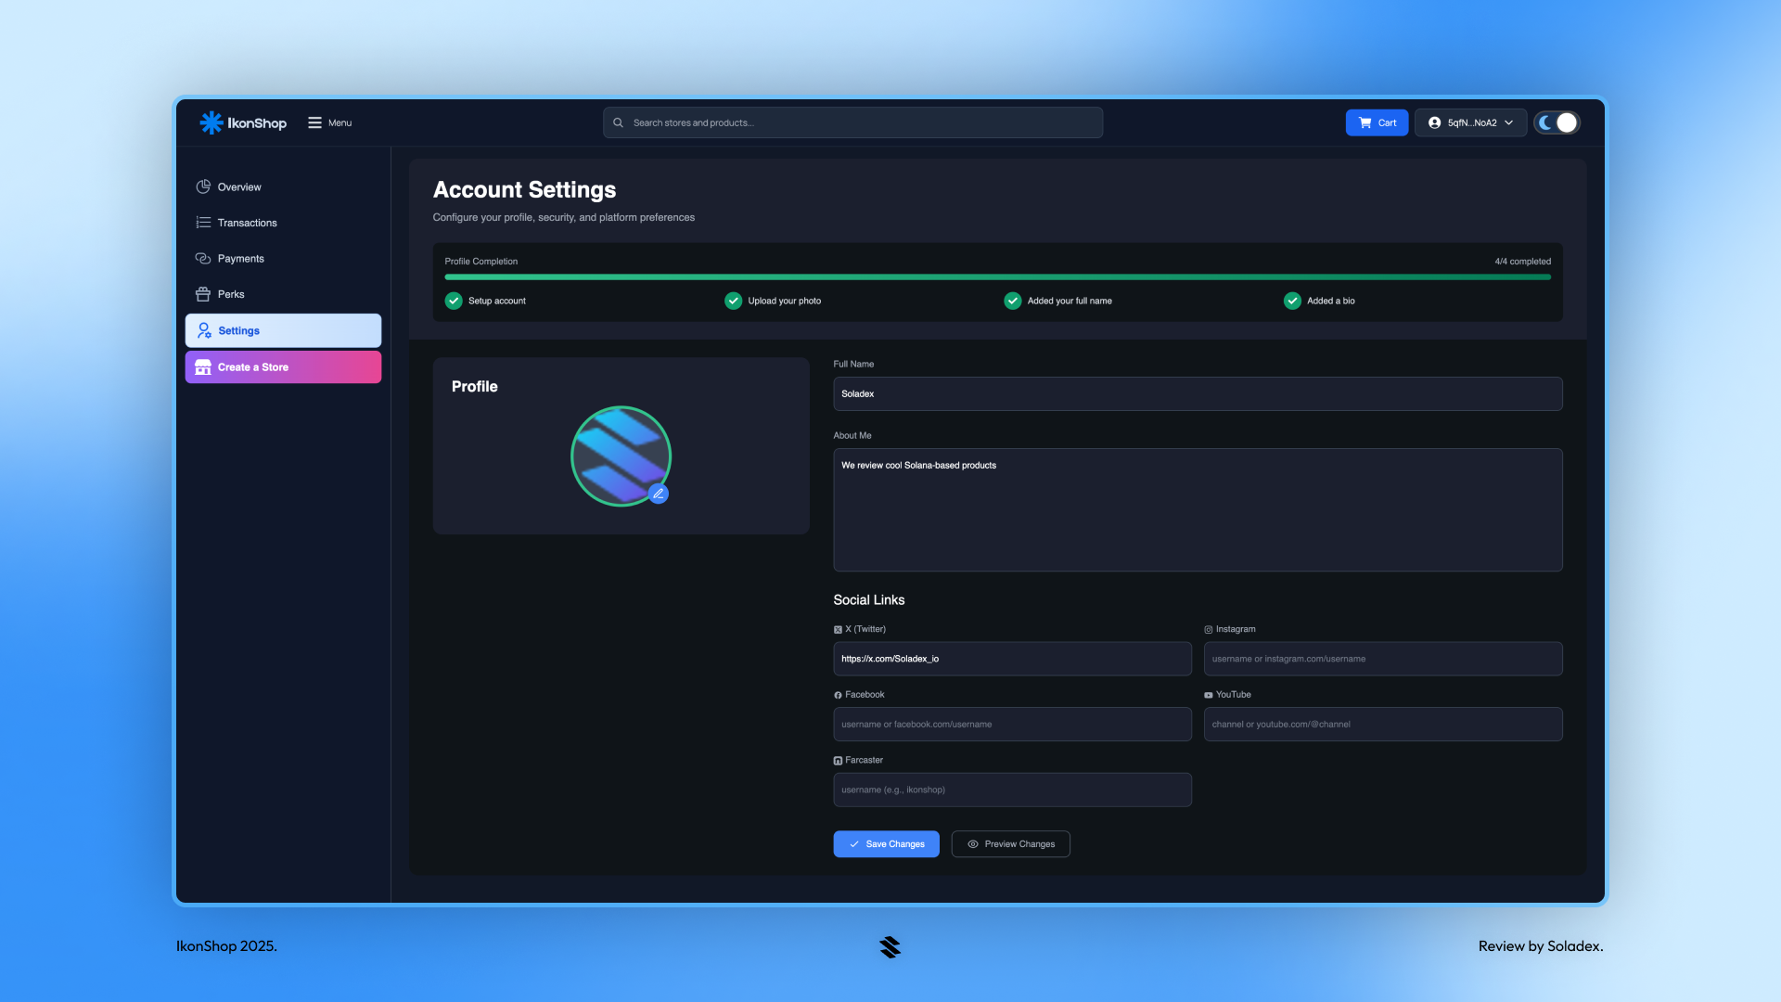Click the eye icon in Preview Changes
1781x1002 pixels.
pyautogui.click(x=973, y=844)
